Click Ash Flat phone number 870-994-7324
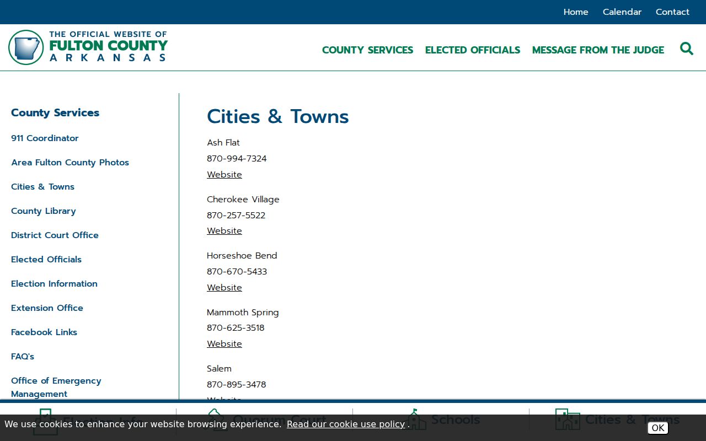706x441 pixels. (x=237, y=159)
